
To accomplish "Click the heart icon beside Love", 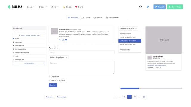I will tap(76, 7).
